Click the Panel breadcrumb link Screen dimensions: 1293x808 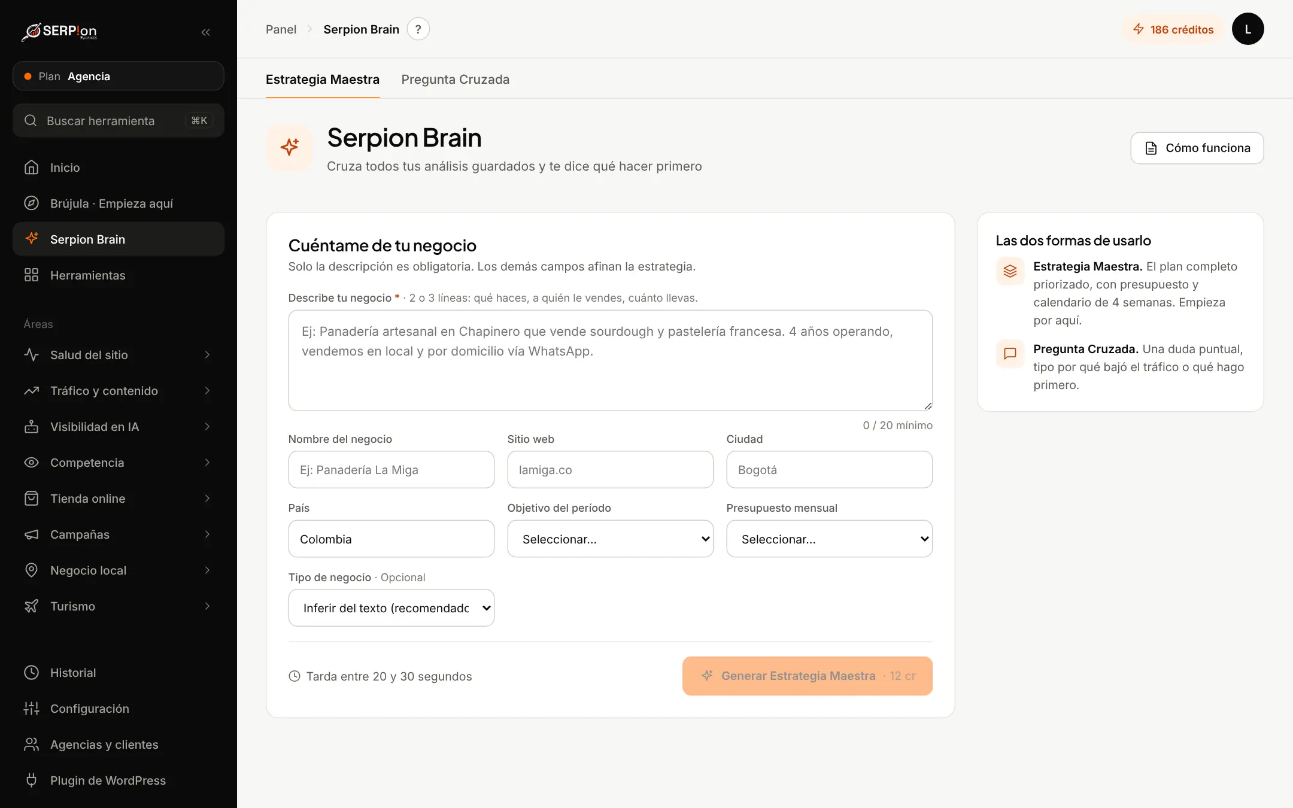coord(281,29)
